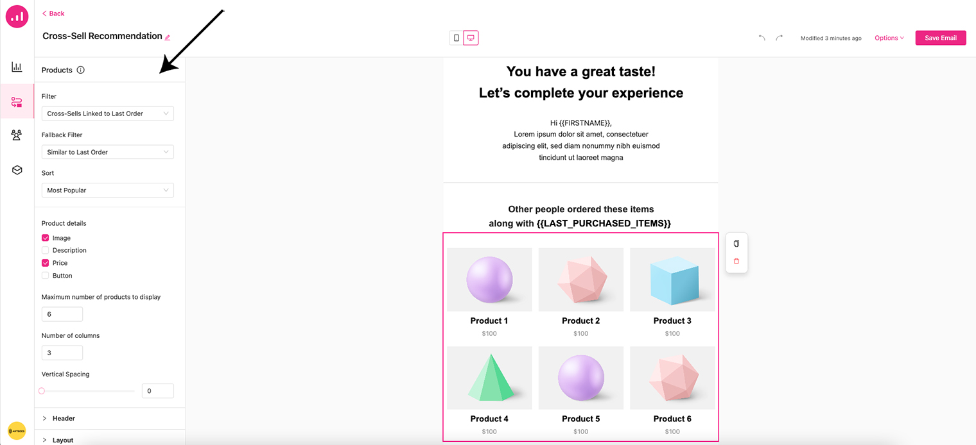Click the 'Product details' label
This screenshot has width=976, height=445.
pos(64,223)
